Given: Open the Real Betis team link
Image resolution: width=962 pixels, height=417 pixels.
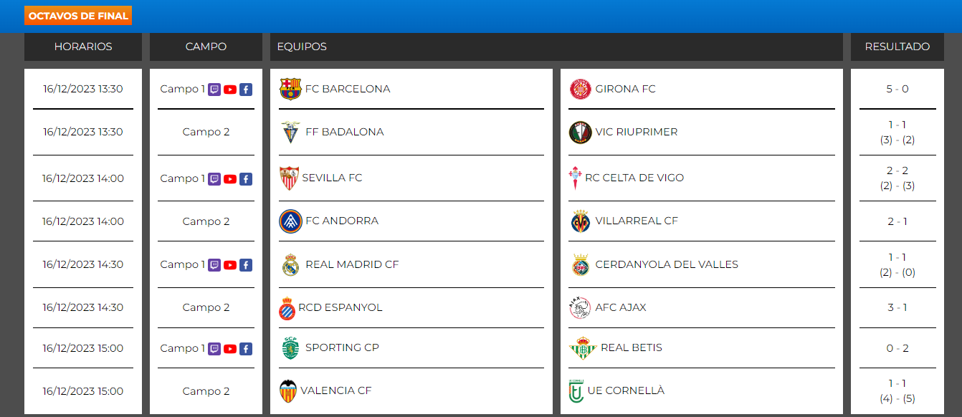Looking at the screenshot, I should click(631, 347).
